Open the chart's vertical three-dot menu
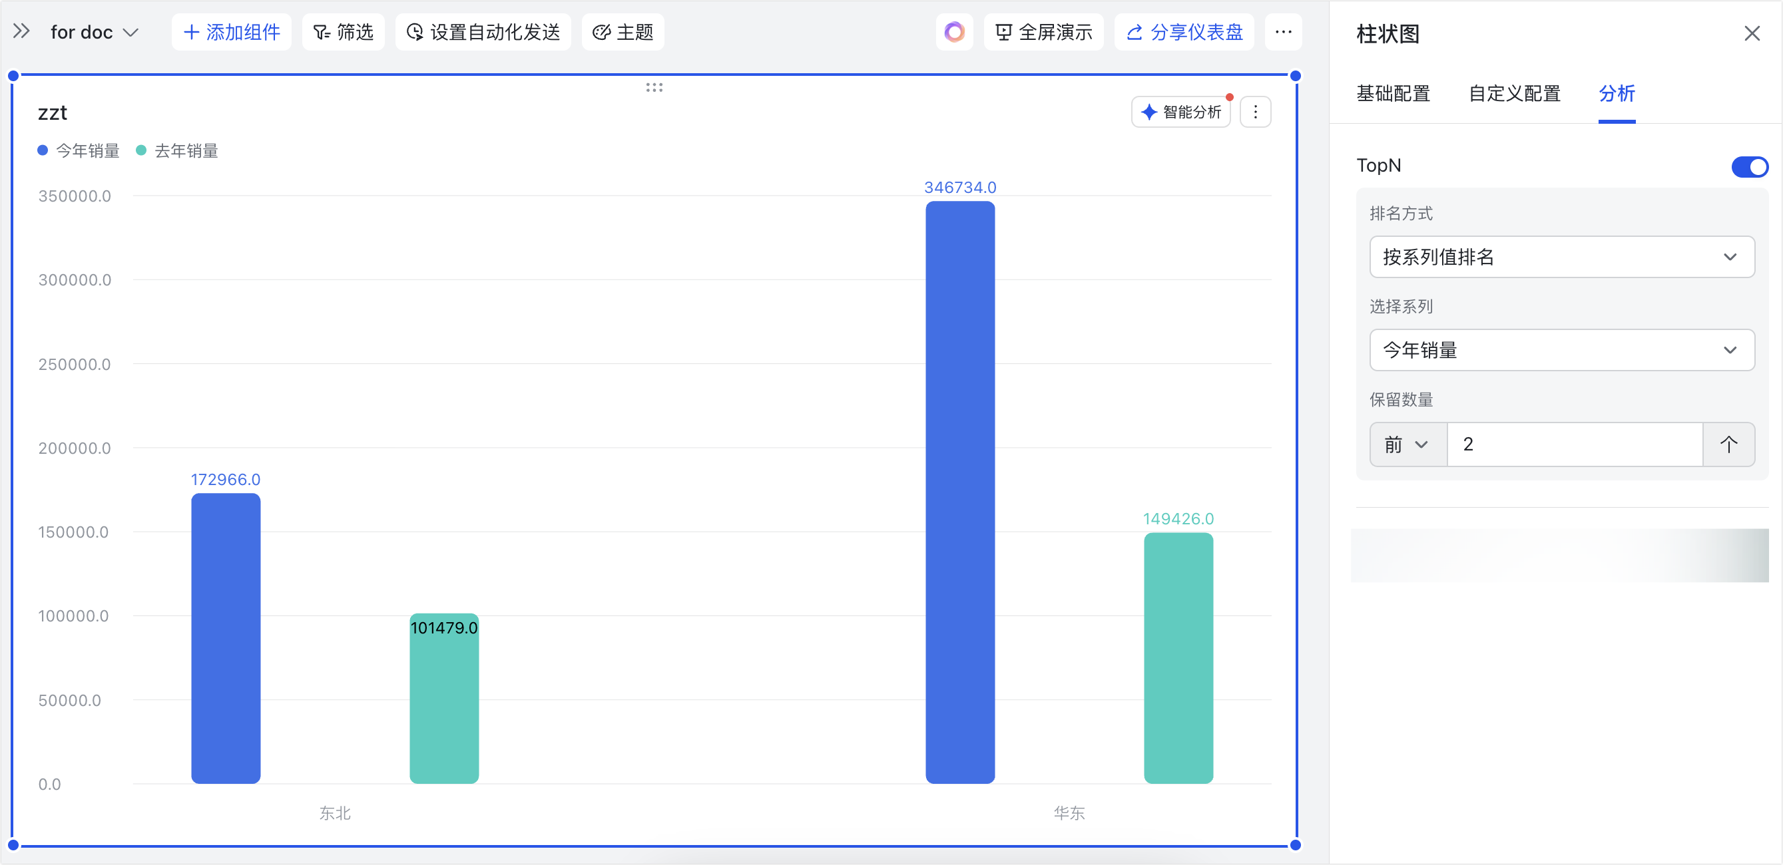This screenshot has height=865, width=1783. (1255, 112)
